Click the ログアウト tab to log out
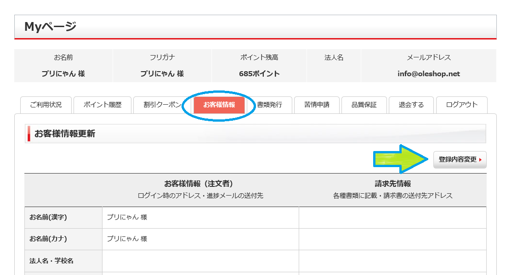This screenshot has width=517, height=275. click(461, 105)
